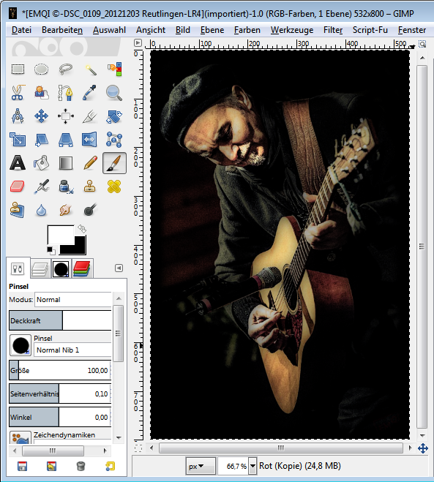Adjust the Seitenverhältnis slider
Viewport: 434px width, 482px height.
tap(60, 393)
